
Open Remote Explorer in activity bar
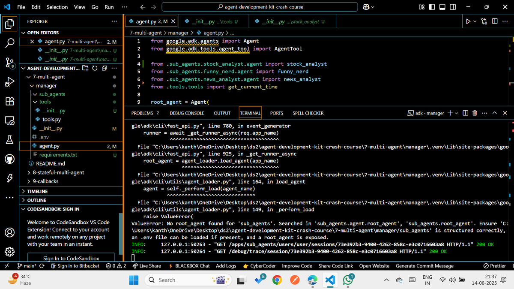point(9,120)
